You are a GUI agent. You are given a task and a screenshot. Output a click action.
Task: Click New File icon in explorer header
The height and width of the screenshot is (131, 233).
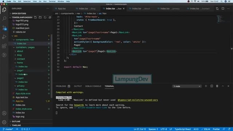coord(35,17)
